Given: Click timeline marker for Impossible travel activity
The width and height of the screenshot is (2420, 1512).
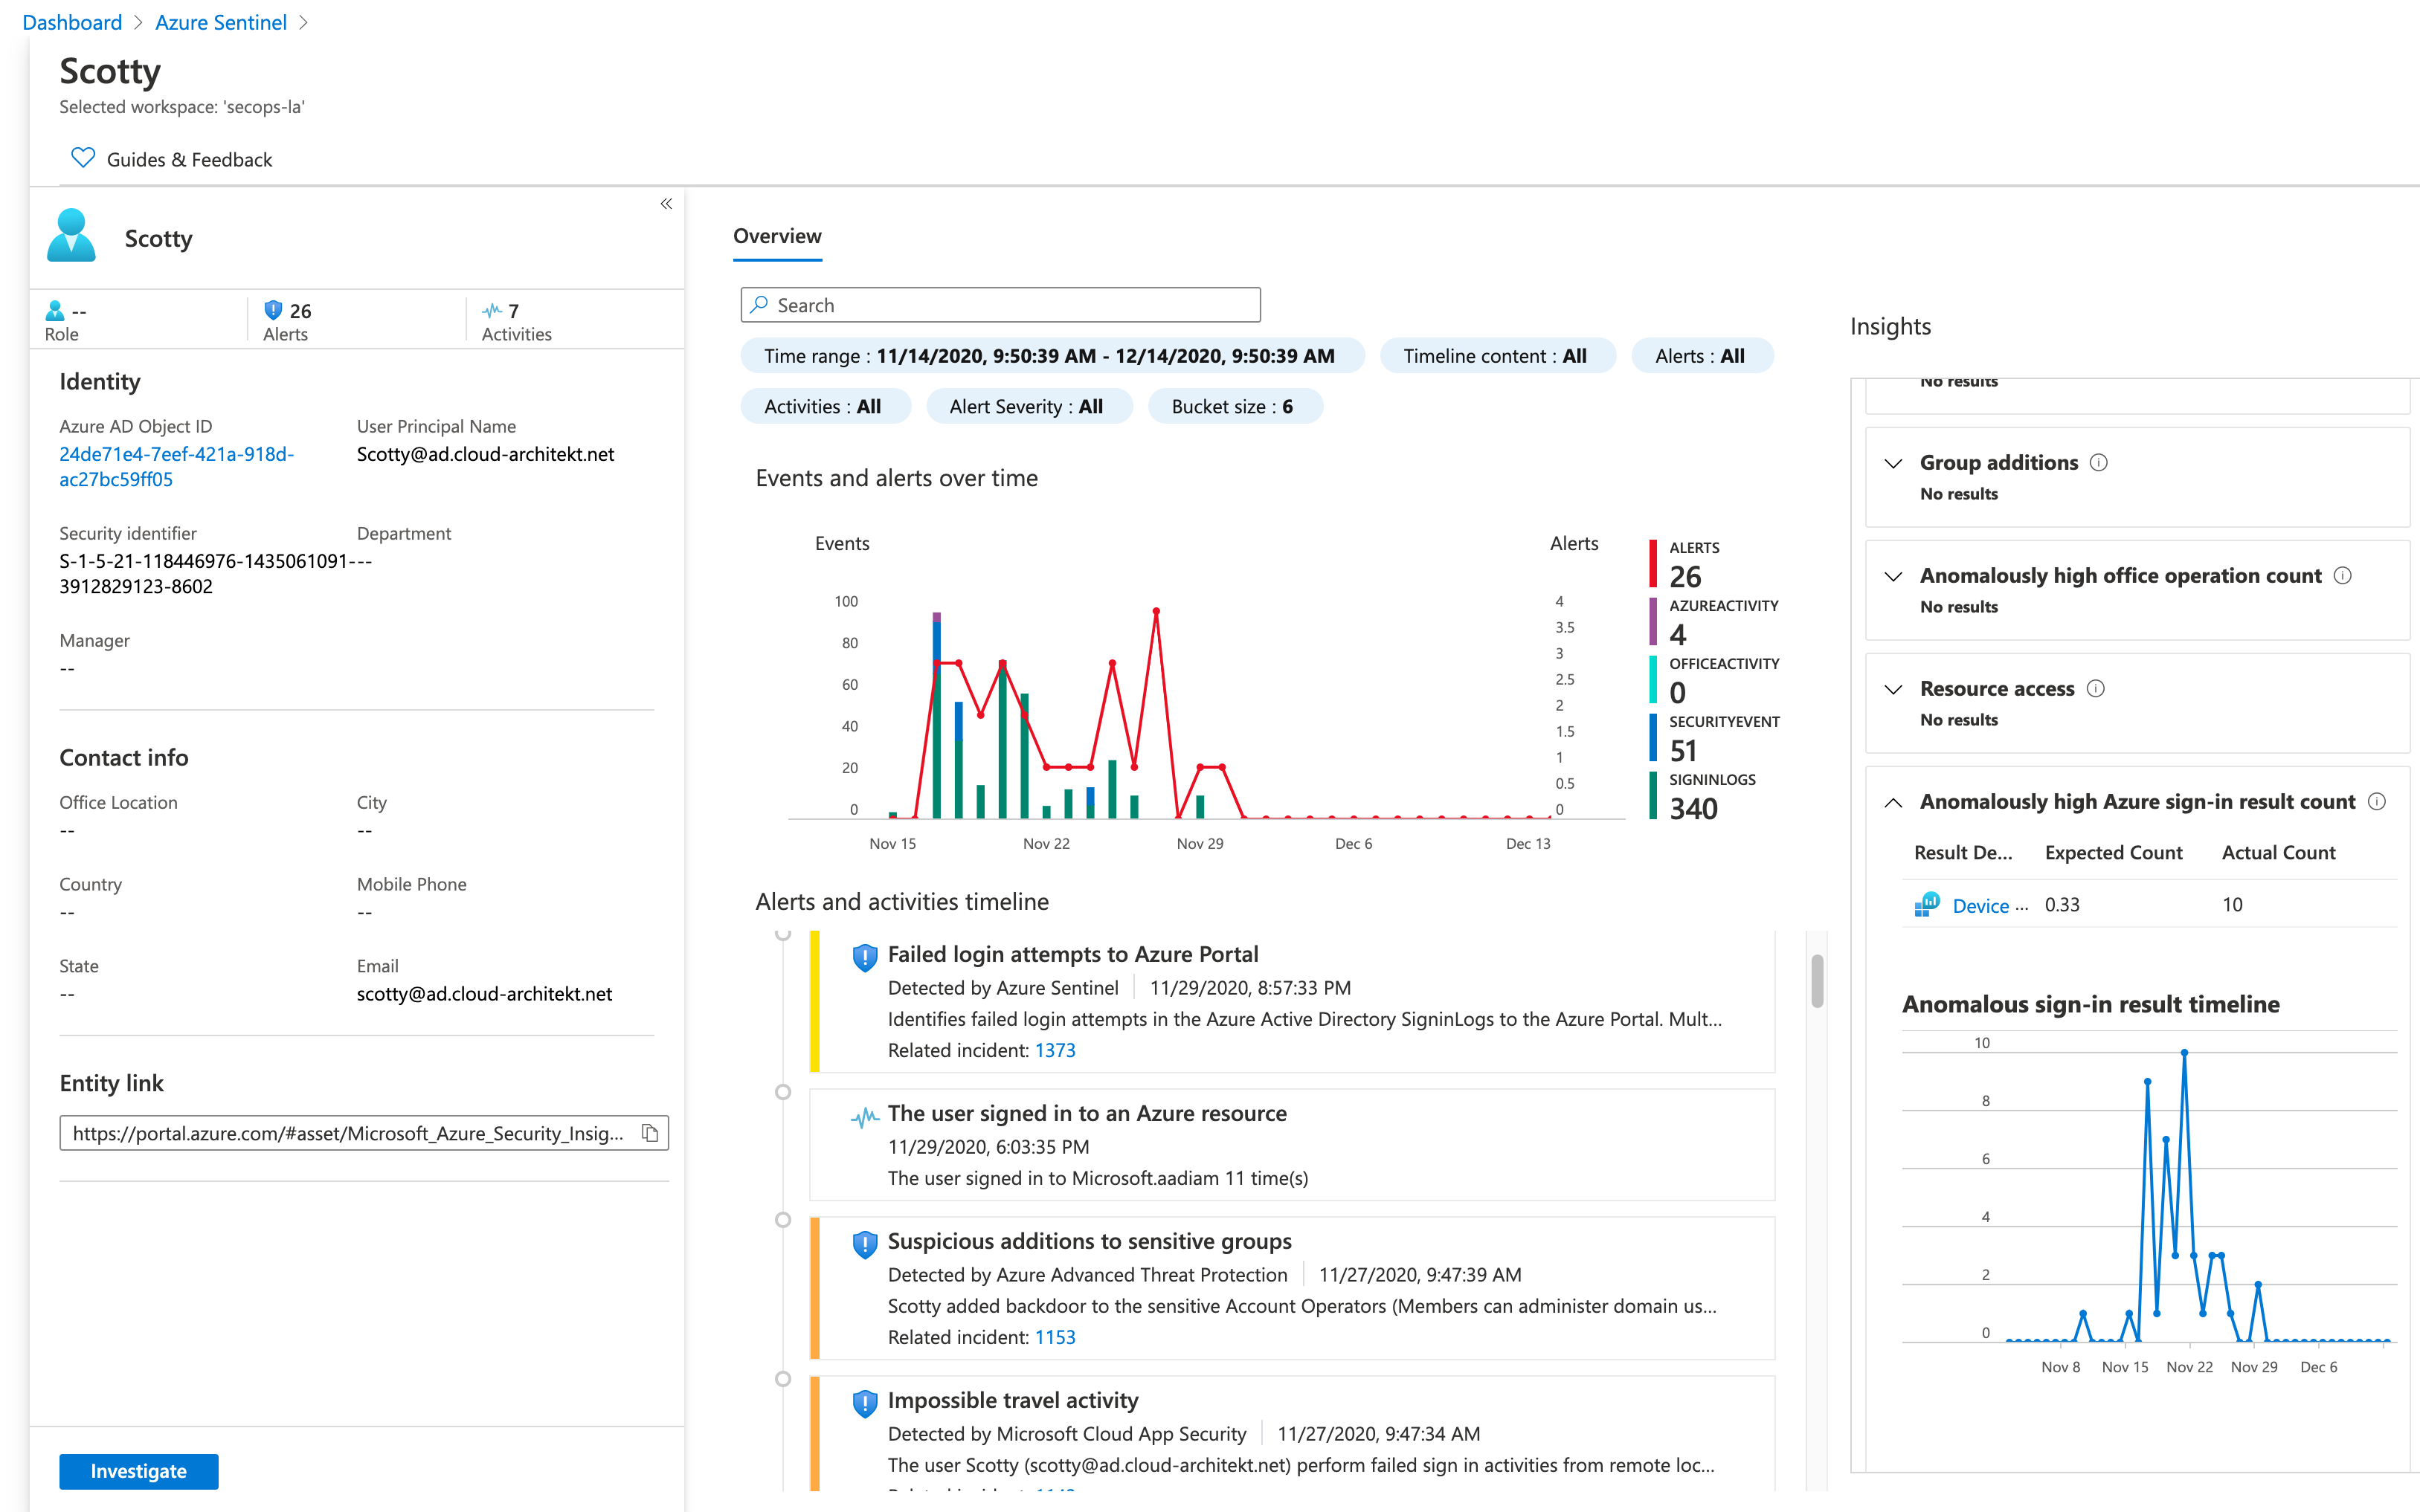Looking at the screenshot, I should (783, 1379).
